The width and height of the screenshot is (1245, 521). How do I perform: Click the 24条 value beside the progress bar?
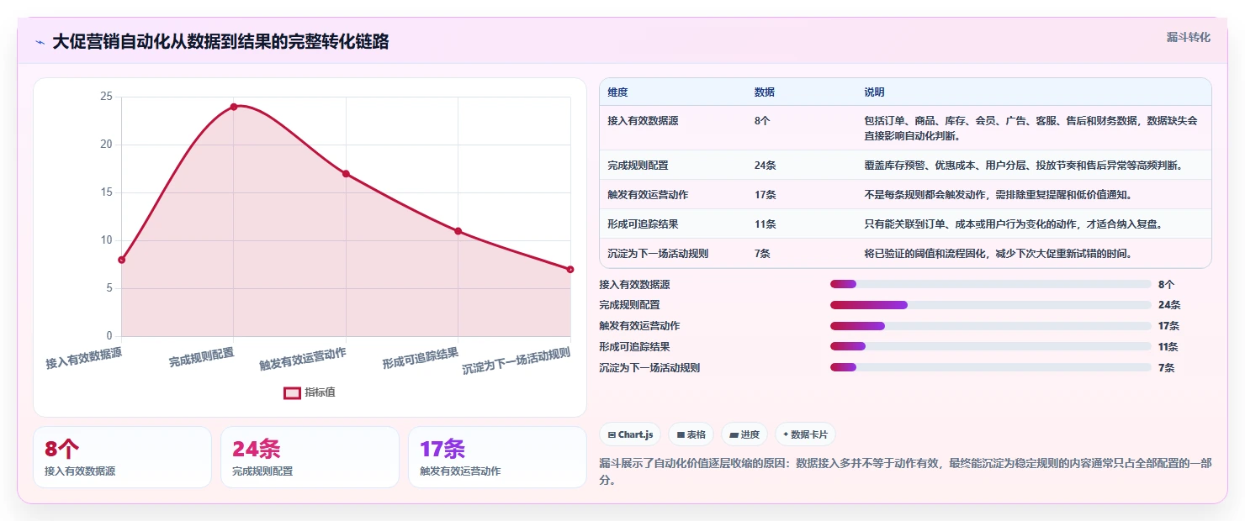click(1169, 305)
